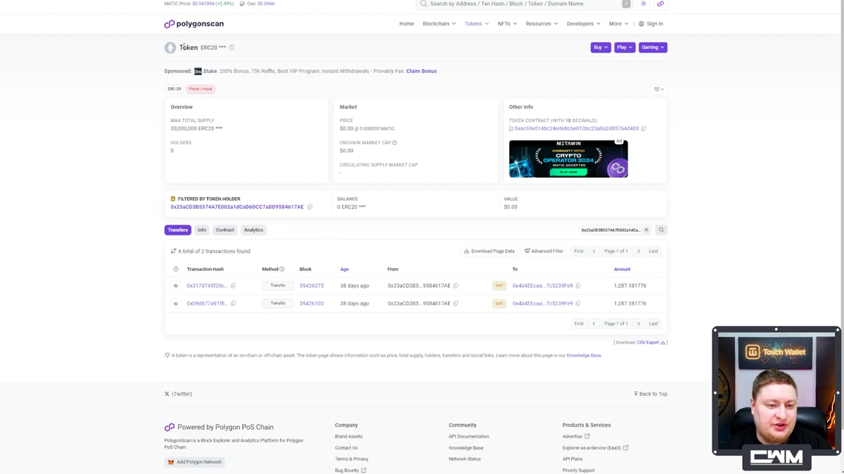844x474 pixels.
Task: Expand the Blockchain menu dropdown
Action: coord(439,24)
